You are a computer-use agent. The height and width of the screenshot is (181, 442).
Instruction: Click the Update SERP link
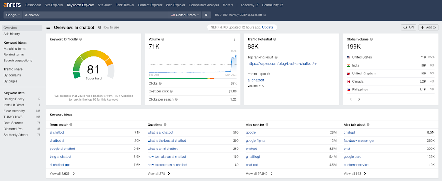click(x=268, y=27)
